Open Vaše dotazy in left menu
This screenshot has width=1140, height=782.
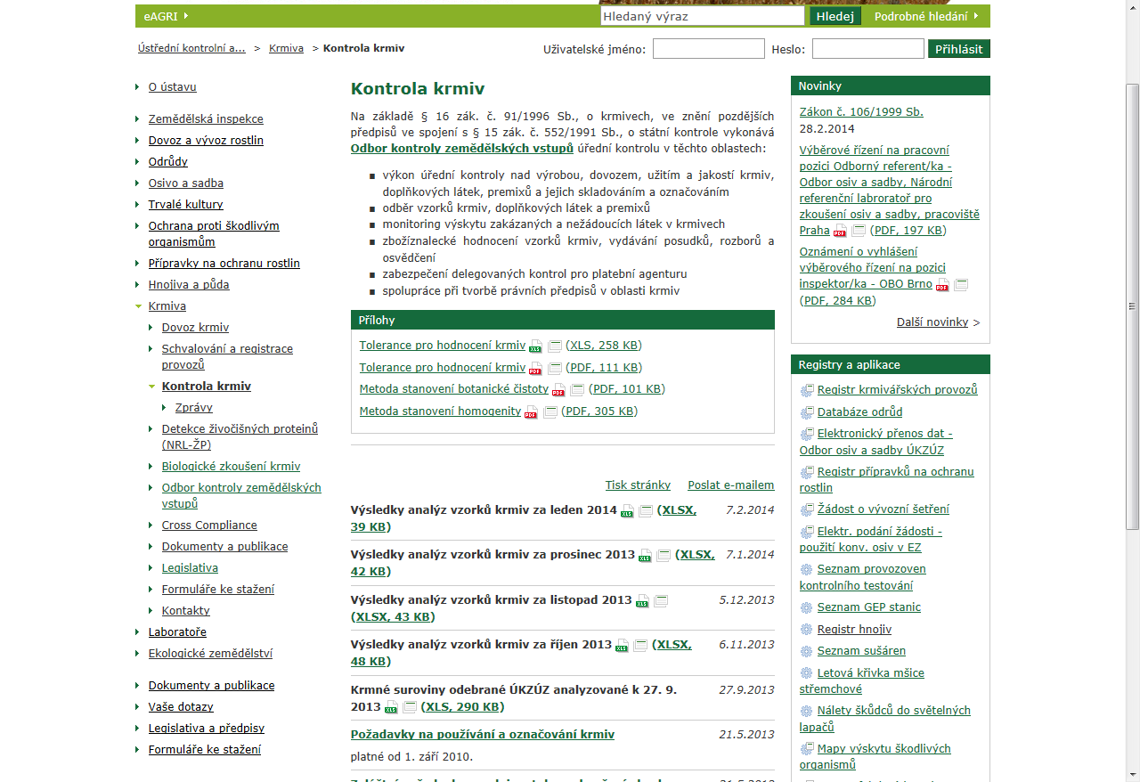point(181,707)
